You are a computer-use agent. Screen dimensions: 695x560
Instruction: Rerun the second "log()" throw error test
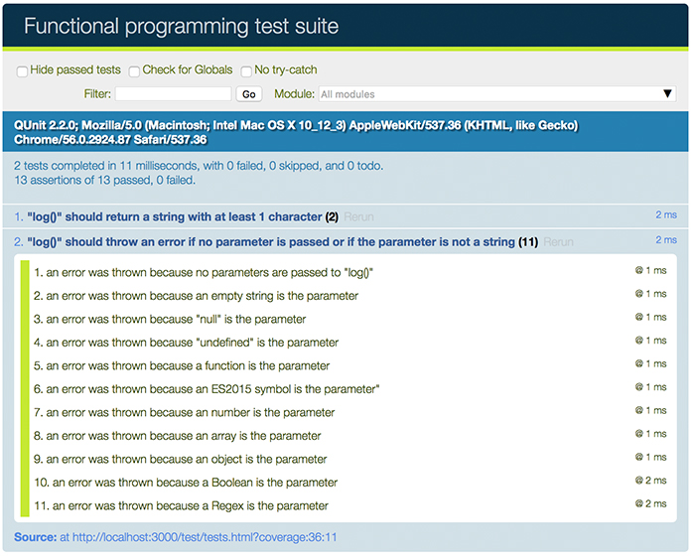[x=559, y=242]
